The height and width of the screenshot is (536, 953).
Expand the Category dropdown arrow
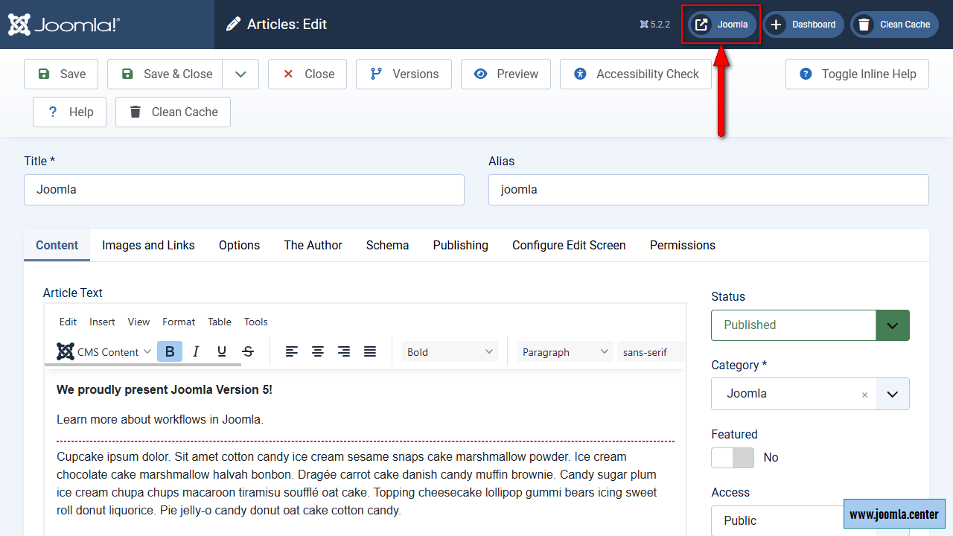pos(893,394)
